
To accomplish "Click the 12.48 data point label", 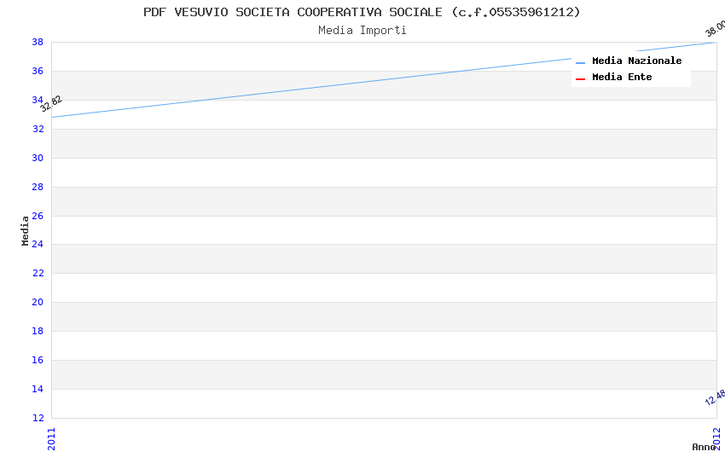I will (715, 398).
